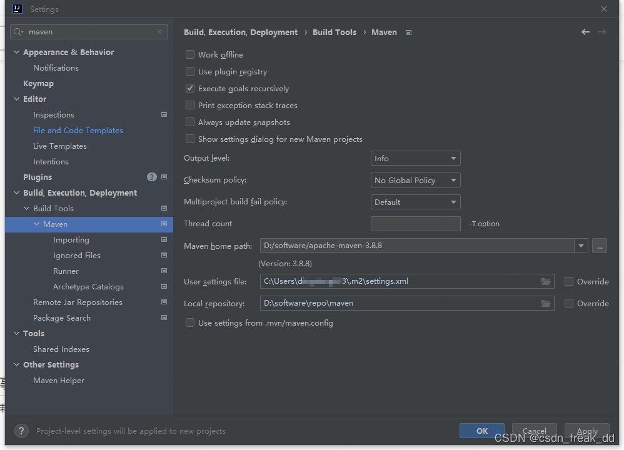Viewport: 624px width, 450px height.
Task: Click IntelliJ IDEA logo in title bar
Action: (18, 9)
